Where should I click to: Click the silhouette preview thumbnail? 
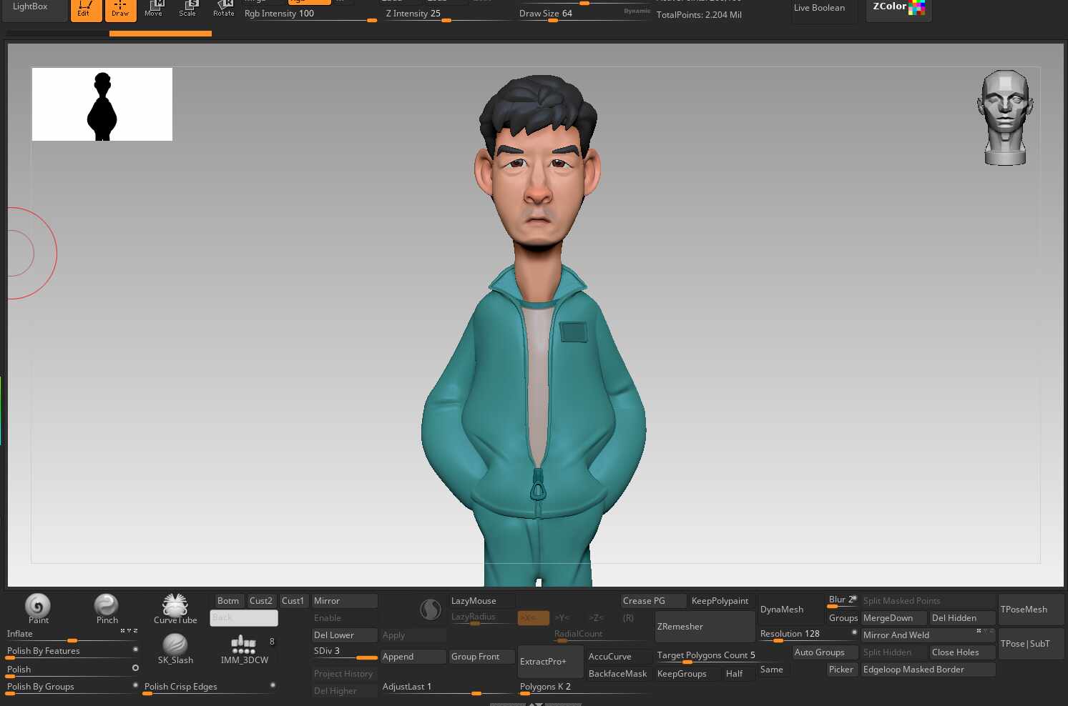102,104
